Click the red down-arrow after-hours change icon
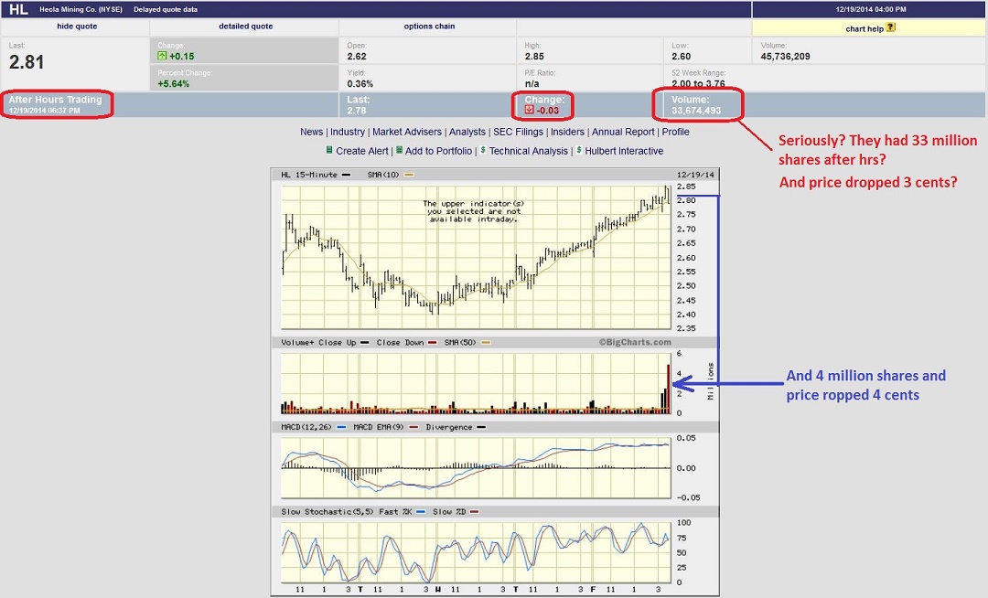The width and height of the screenshot is (988, 598). point(530,110)
